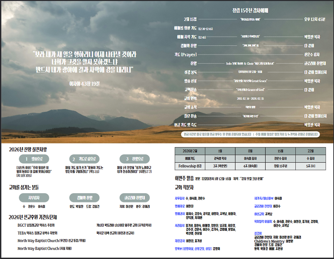334x259 pixels.
Task: Click the table header cell '2026년 2월'
Action: [x=190, y=151]
